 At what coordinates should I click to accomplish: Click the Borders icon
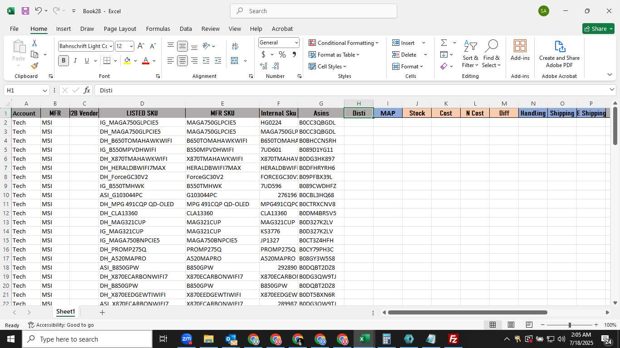tap(107, 61)
